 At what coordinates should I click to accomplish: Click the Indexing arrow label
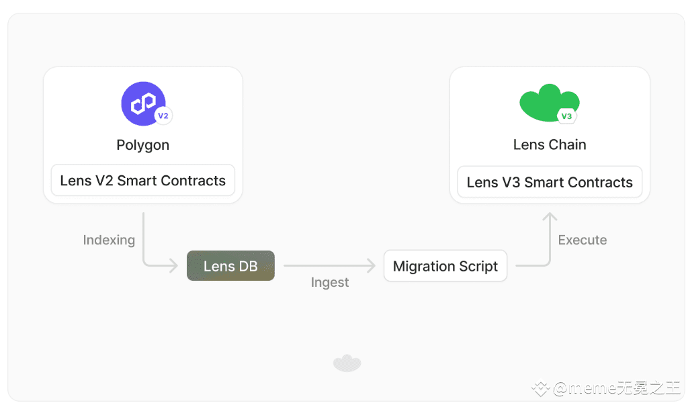pyautogui.click(x=109, y=240)
